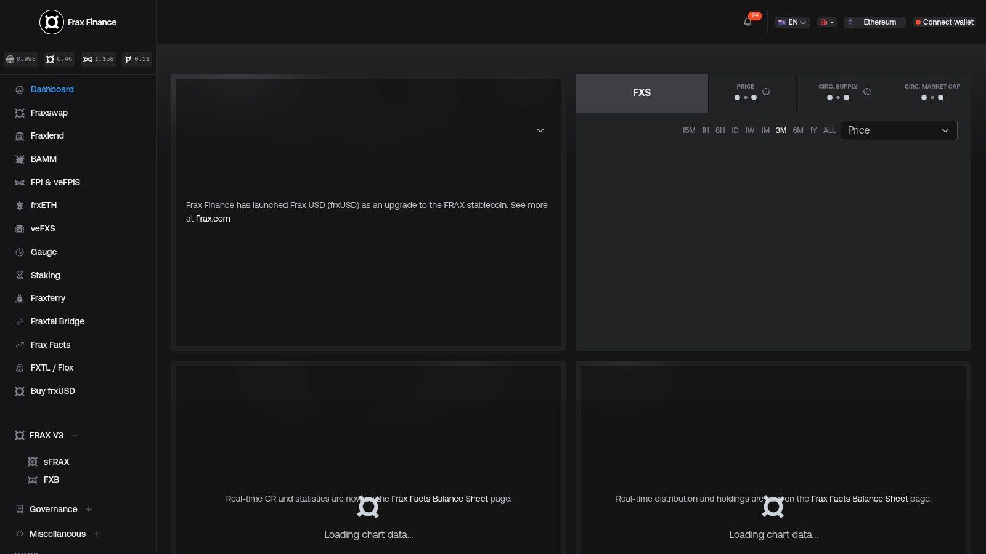
Task: Select the 1Y time range
Action: (813, 130)
